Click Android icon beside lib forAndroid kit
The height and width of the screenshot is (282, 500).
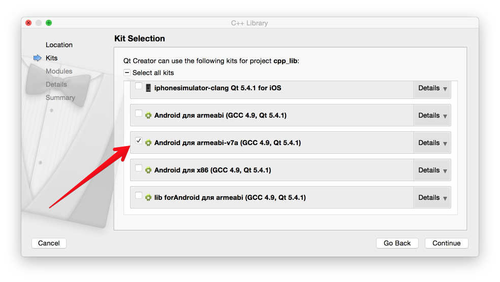(148, 198)
